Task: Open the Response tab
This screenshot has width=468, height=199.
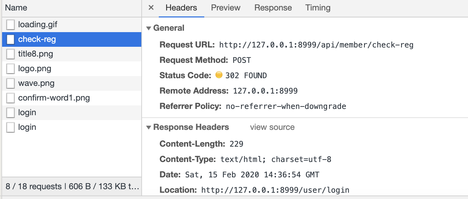Action: pos(273,8)
